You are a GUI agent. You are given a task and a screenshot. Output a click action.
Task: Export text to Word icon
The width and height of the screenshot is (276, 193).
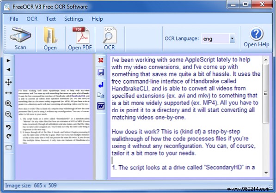(x=101, y=106)
